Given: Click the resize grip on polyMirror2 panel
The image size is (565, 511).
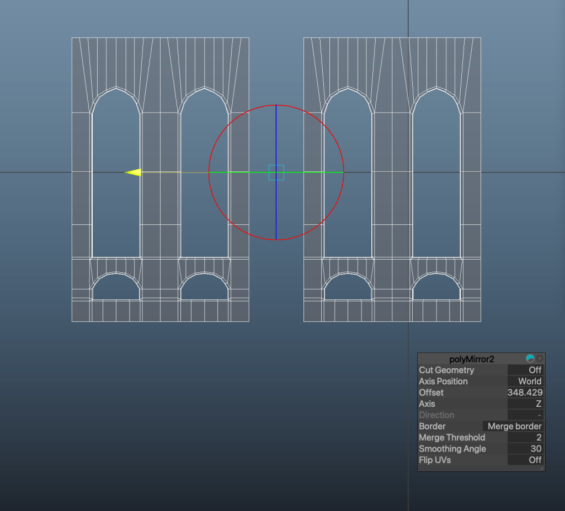Looking at the screenshot, I should coord(541,468).
